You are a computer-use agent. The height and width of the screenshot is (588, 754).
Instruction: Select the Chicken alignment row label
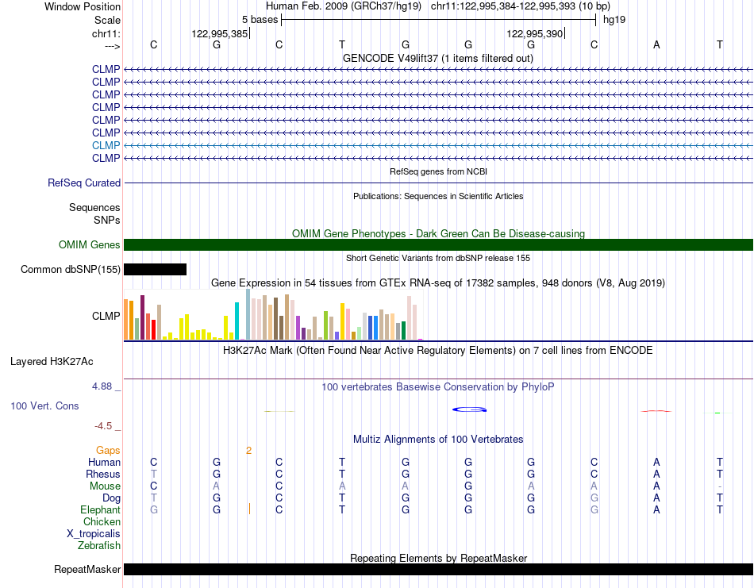(102, 521)
